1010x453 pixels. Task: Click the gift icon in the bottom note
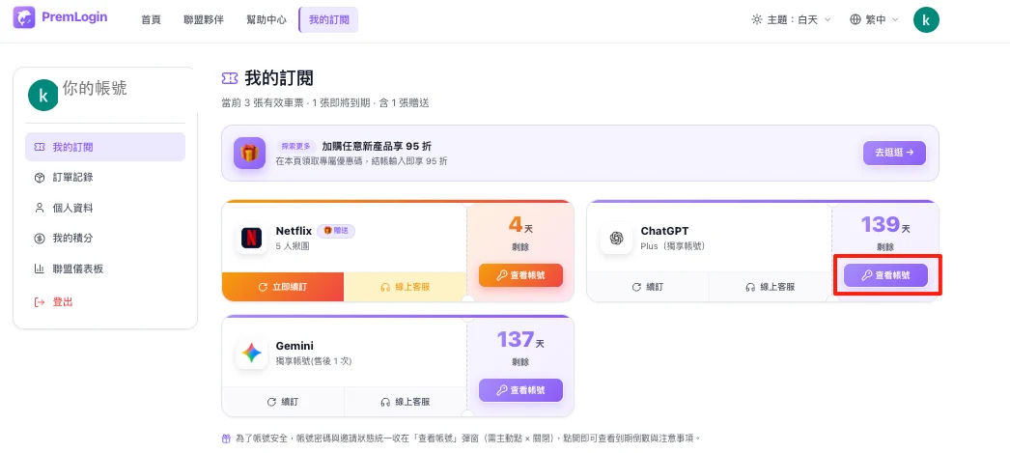(x=226, y=439)
